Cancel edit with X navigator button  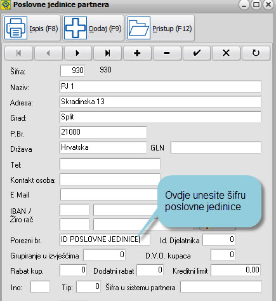[226, 53]
